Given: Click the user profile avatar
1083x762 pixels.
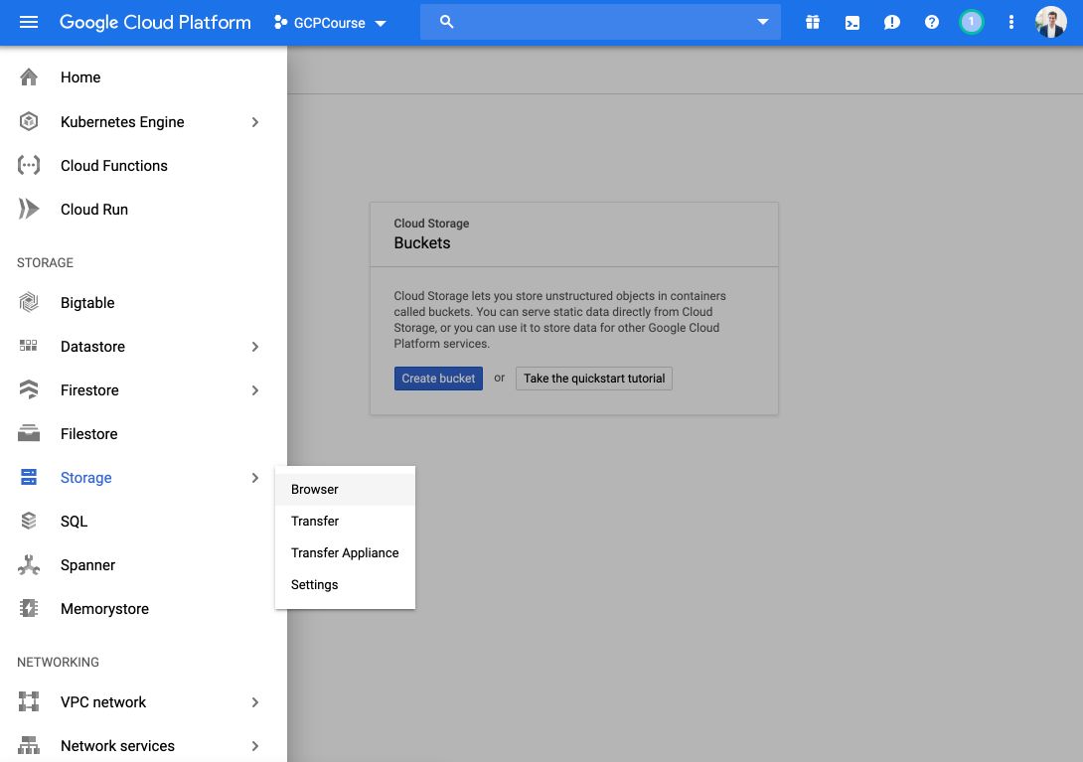Looking at the screenshot, I should point(1050,22).
